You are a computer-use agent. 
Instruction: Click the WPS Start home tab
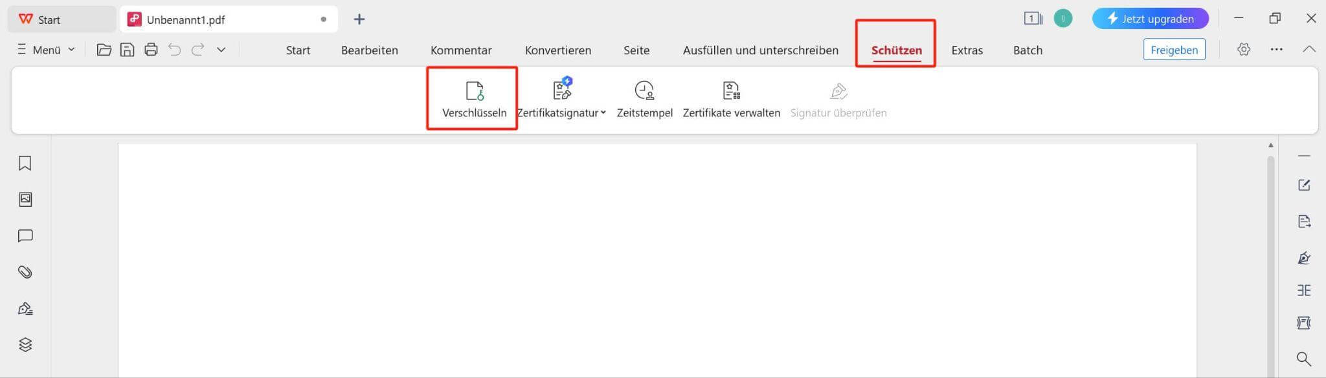tap(62, 19)
